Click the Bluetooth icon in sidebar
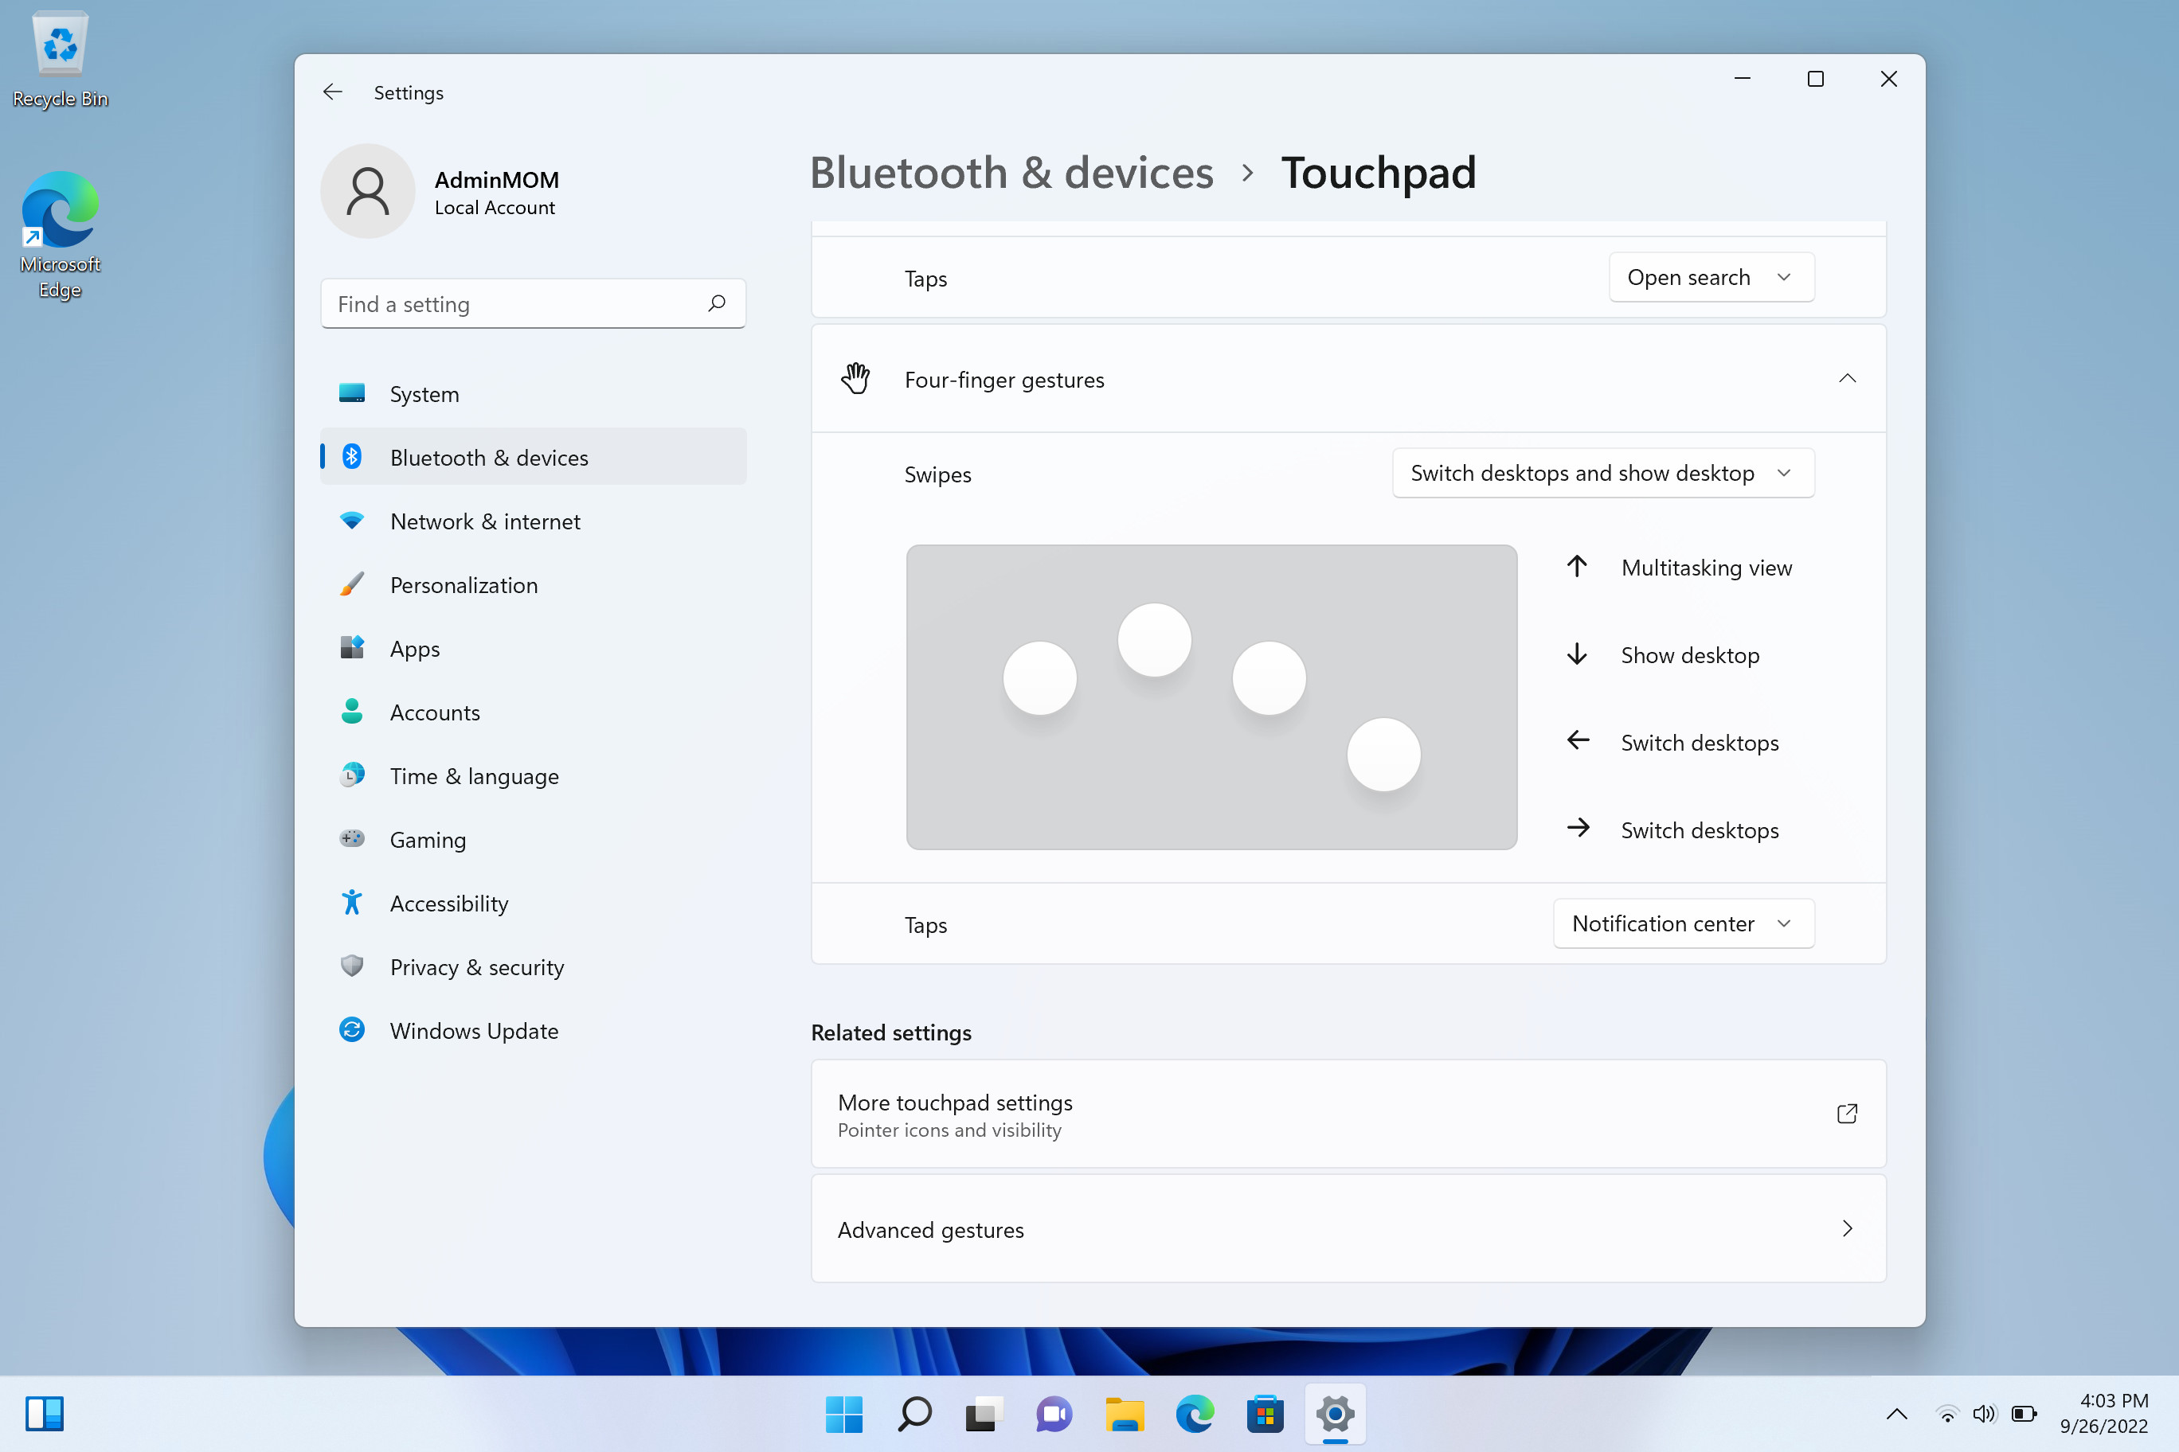Screen dimensions: 2179x1452 (x=352, y=456)
